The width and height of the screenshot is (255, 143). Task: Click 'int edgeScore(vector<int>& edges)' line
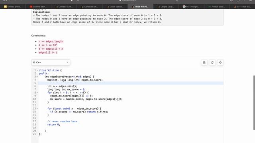69,77
